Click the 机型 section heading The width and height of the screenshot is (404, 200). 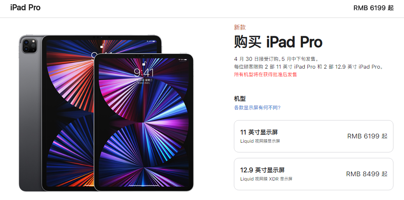(240, 99)
